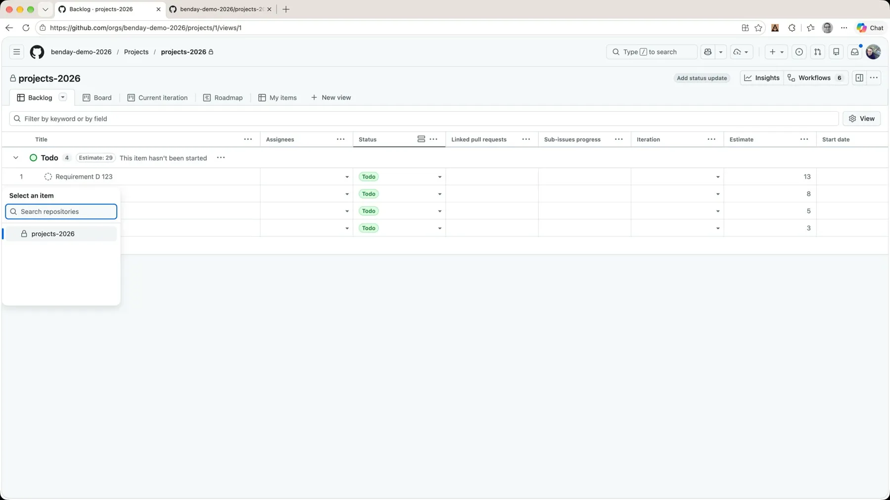Open the project more options menu

tap(874, 78)
